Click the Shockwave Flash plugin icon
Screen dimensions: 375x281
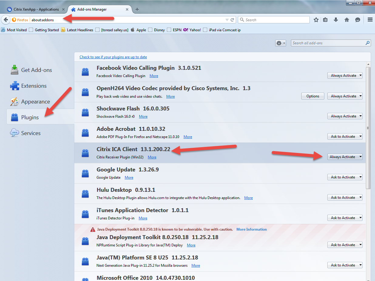pos(85,113)
